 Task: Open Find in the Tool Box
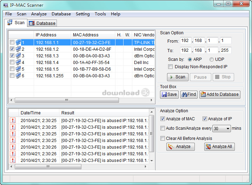(x=189, y=94)
